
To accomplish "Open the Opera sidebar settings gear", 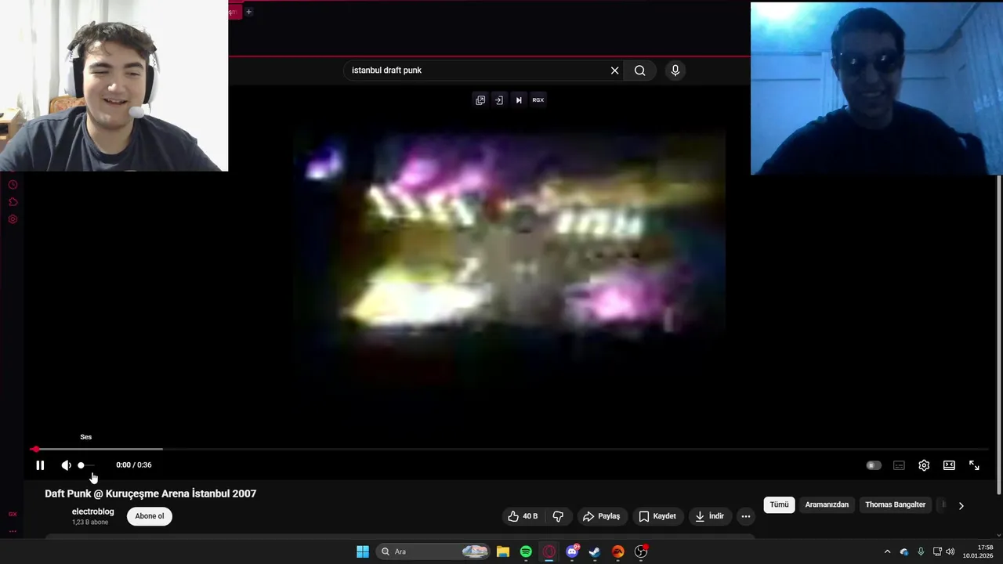I will click(13, 219).
